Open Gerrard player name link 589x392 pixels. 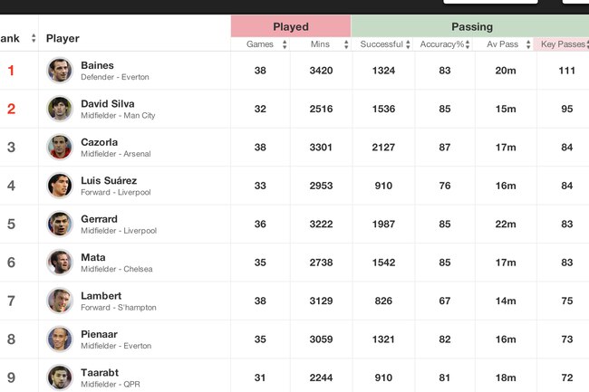(99, 219)
